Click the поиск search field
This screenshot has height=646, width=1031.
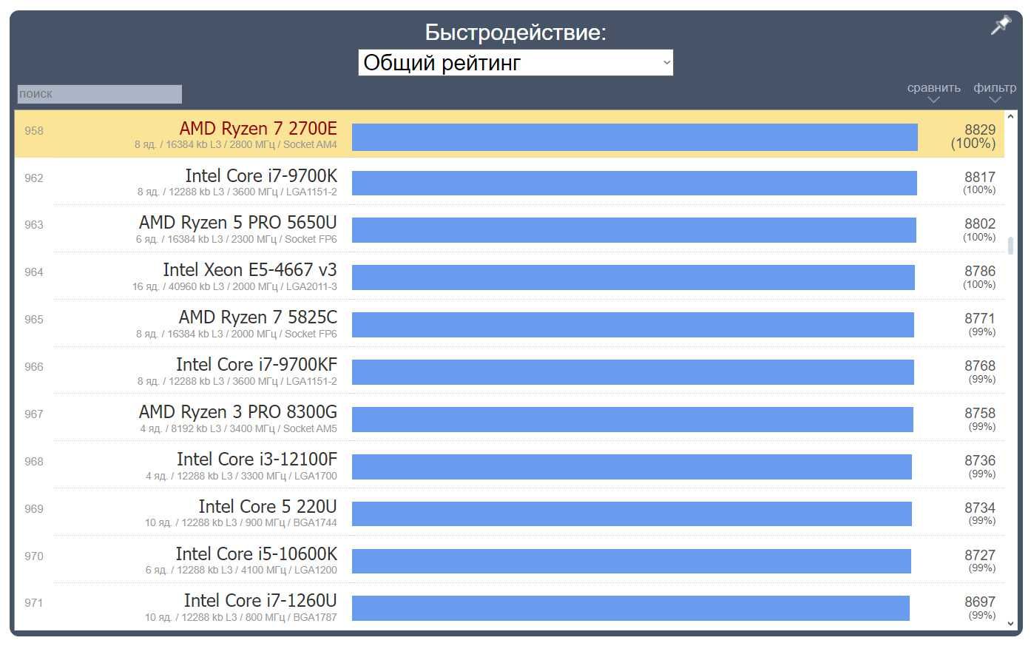(100, 94)
